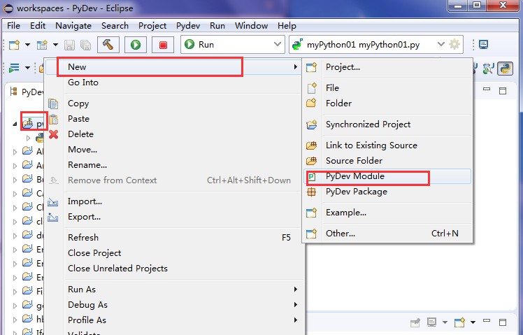Choose Close Project in the context menu
The height and width of the screenshot is (335, 523).
point(173,253)
